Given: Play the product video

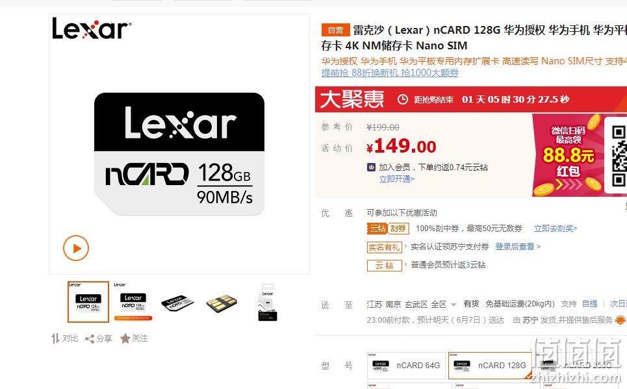Looking at the screenshot, I should (76, 248).
